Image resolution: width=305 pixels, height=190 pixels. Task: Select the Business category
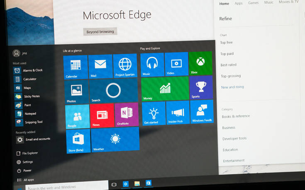click(x=229, y=127)
